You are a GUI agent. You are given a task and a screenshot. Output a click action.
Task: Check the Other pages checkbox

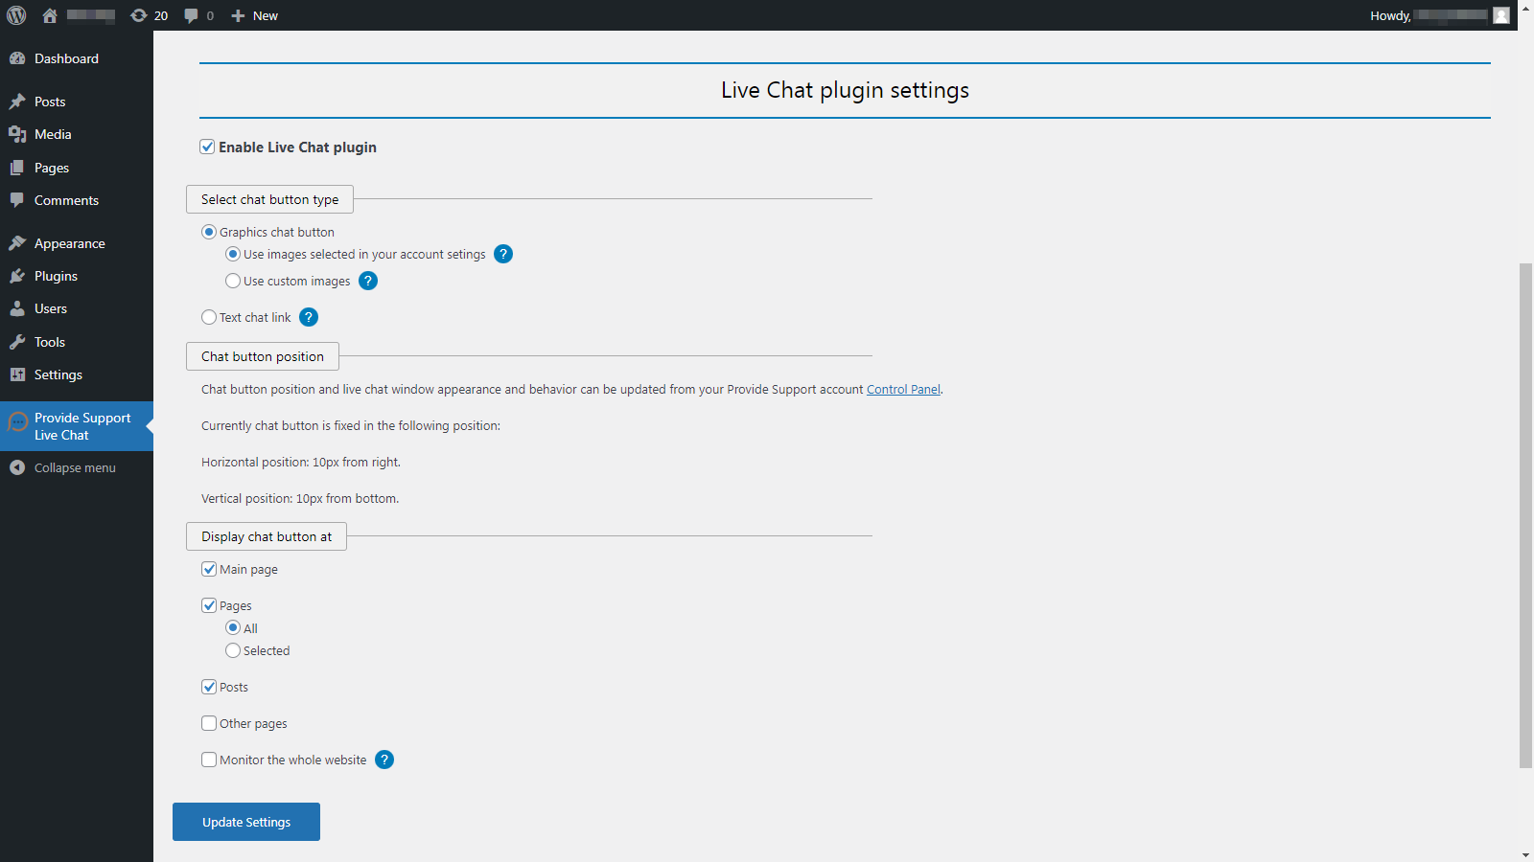[209, 723]
